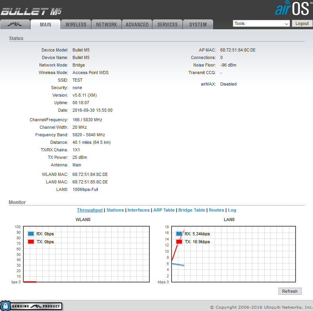This screenshot has height=311, width=313.
Task: Select the AP MAC value 68:72:51:84:8C:DE
Action: (238, 50)
